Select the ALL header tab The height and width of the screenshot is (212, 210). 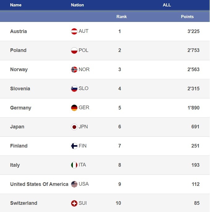pos(167,5)
